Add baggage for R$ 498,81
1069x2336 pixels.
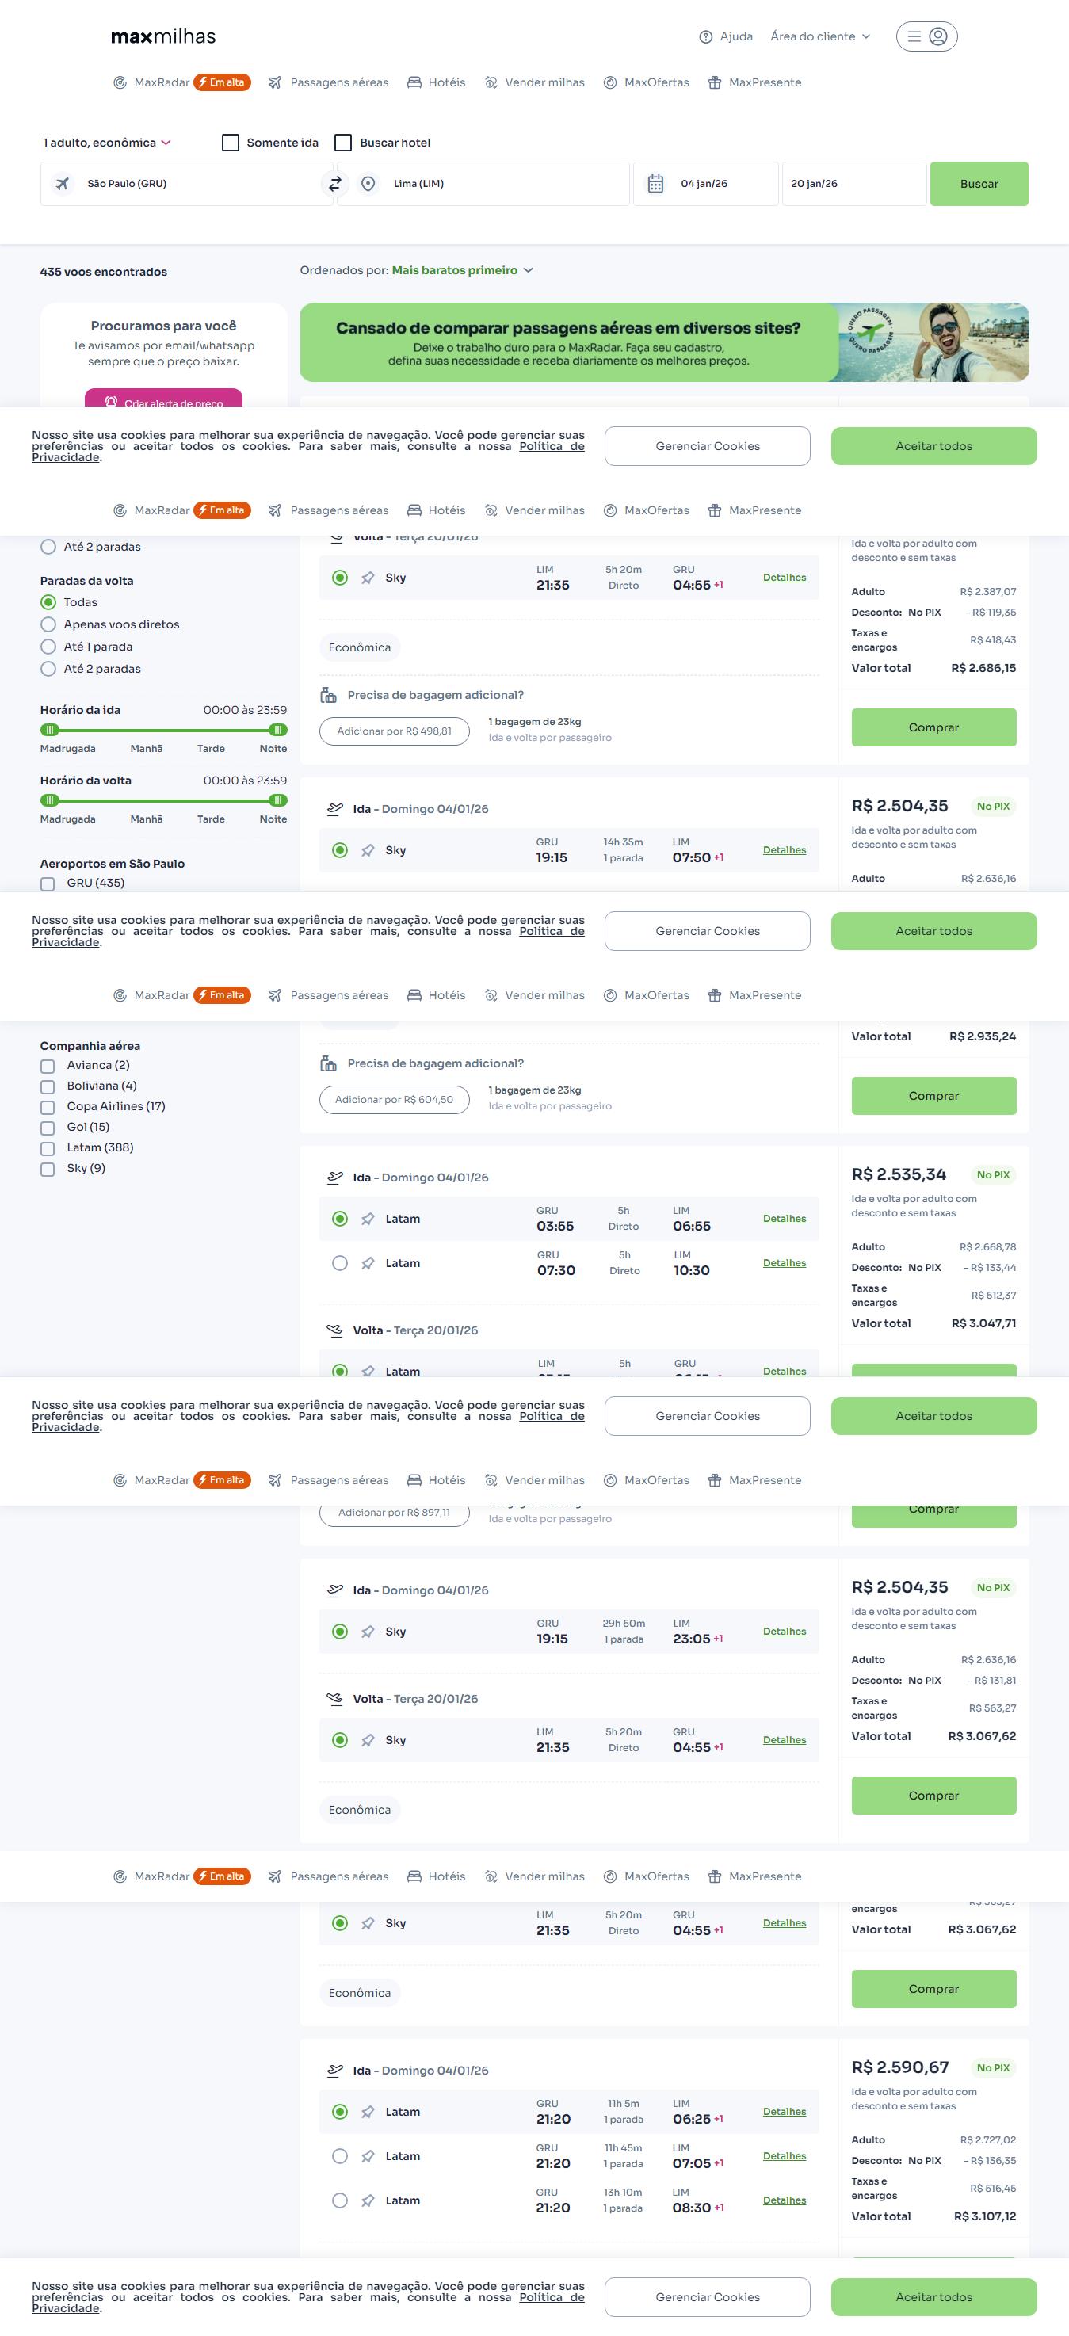395,731
